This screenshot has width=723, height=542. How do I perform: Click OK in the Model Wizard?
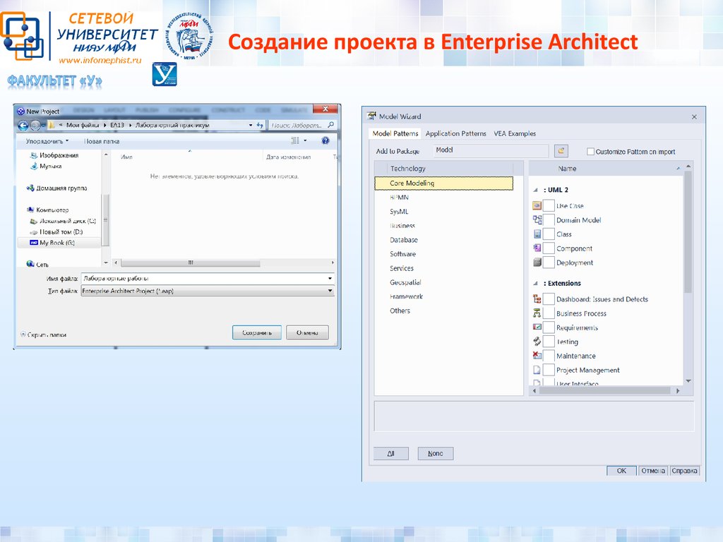621,471
